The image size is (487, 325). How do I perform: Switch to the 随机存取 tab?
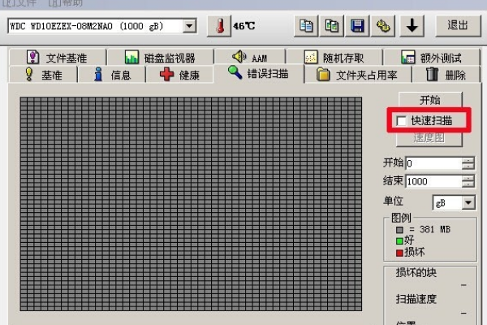click(x=334, y=58)
